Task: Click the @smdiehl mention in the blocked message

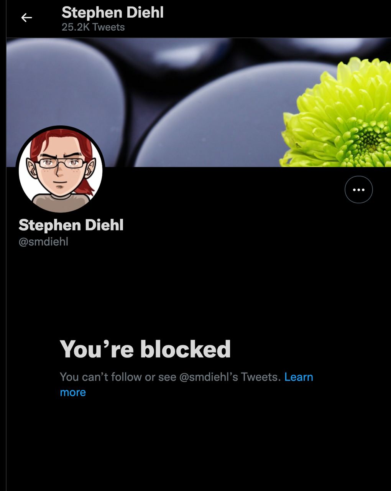Action: pos(209,377)
